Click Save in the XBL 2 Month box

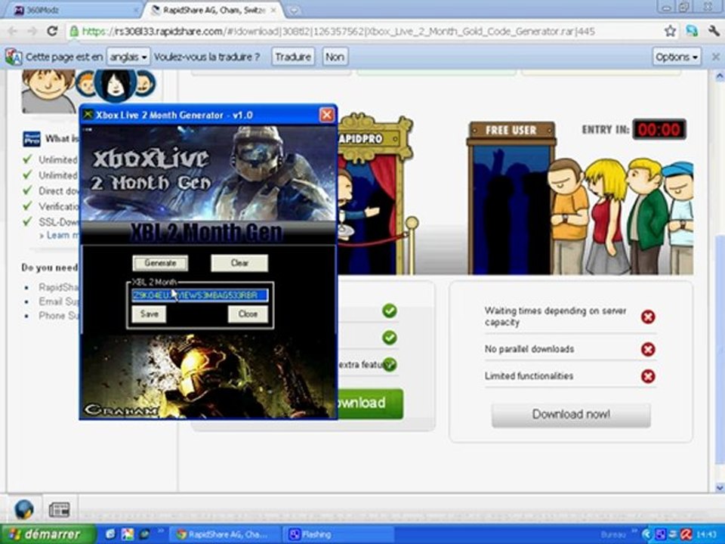coord(149,314)
